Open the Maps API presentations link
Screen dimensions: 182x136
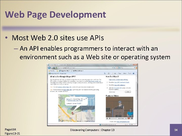coord(123,122)
